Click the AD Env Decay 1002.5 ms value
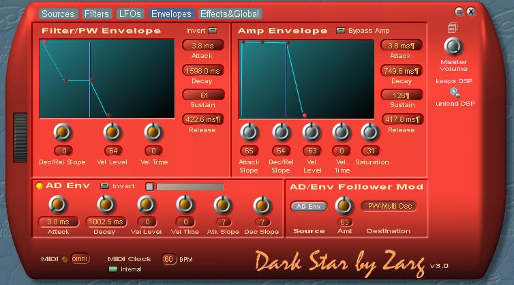 [x=106, y=222]
